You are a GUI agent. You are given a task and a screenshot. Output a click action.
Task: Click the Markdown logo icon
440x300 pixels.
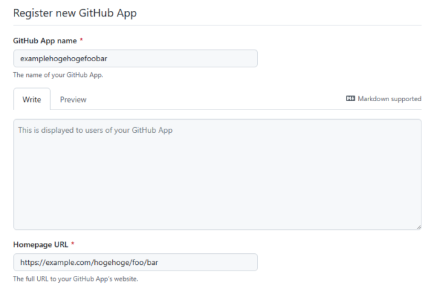350,98
